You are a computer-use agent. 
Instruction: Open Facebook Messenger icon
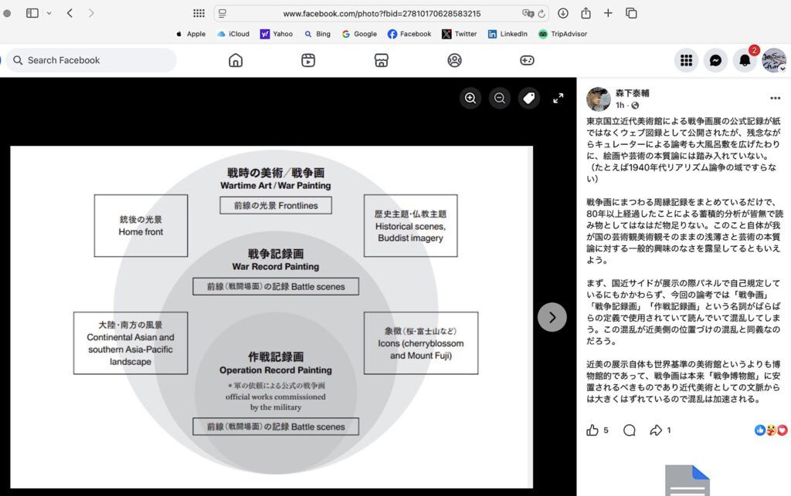click(x=716, y=60)
